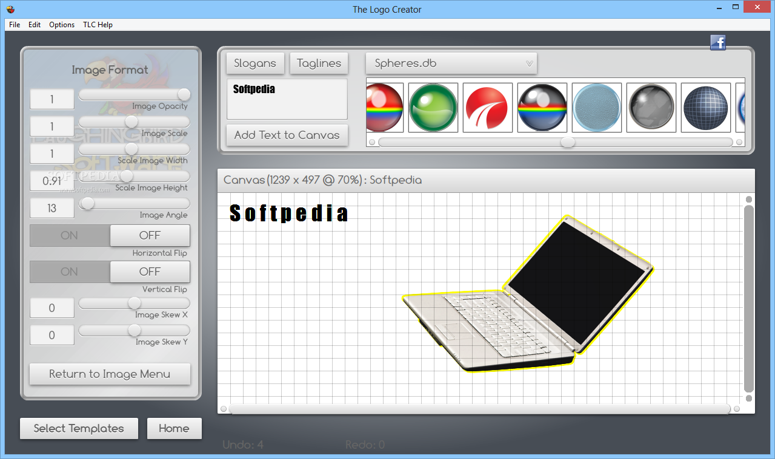Choose the dark blue grid sphere
Viewport: 775px width, 459px height.
[x=706, y=108]
